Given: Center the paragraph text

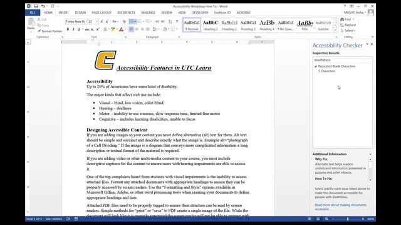Looking at the screenshot, I should pos(137,29).
